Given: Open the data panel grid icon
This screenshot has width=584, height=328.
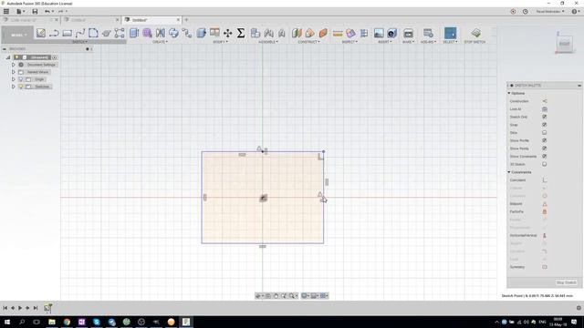Looking at the screenshot, I should click(x=6, y=12).
